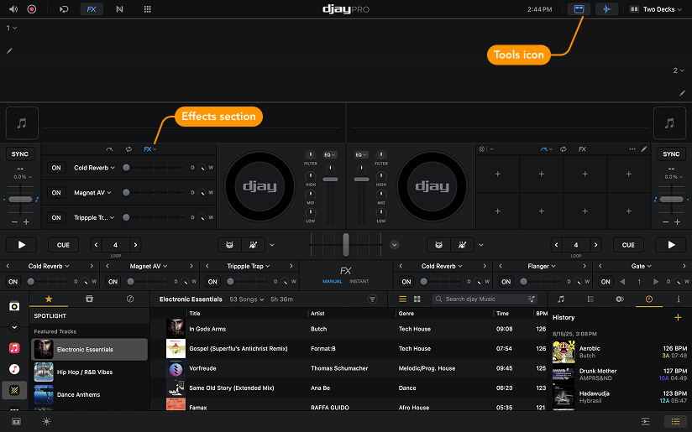Increase left deck loop length with right arrow

click(135, 245)
